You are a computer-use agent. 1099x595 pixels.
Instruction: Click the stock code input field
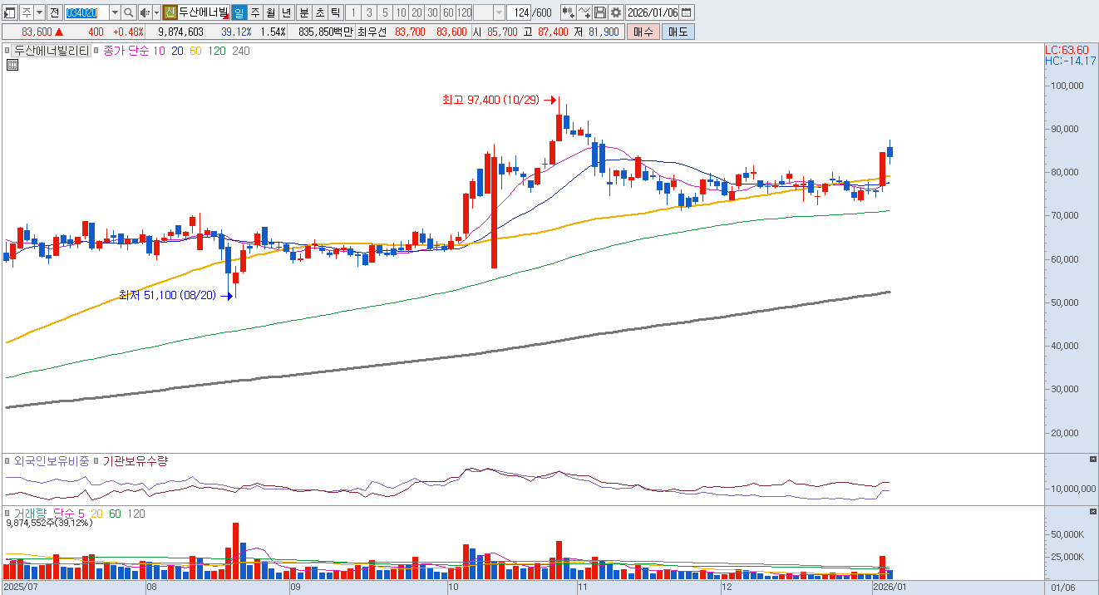(x=86, y=12)
